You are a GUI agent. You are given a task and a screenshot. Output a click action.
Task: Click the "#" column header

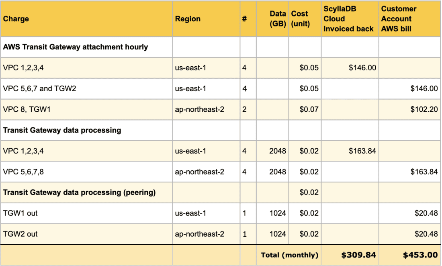point(248,19)
